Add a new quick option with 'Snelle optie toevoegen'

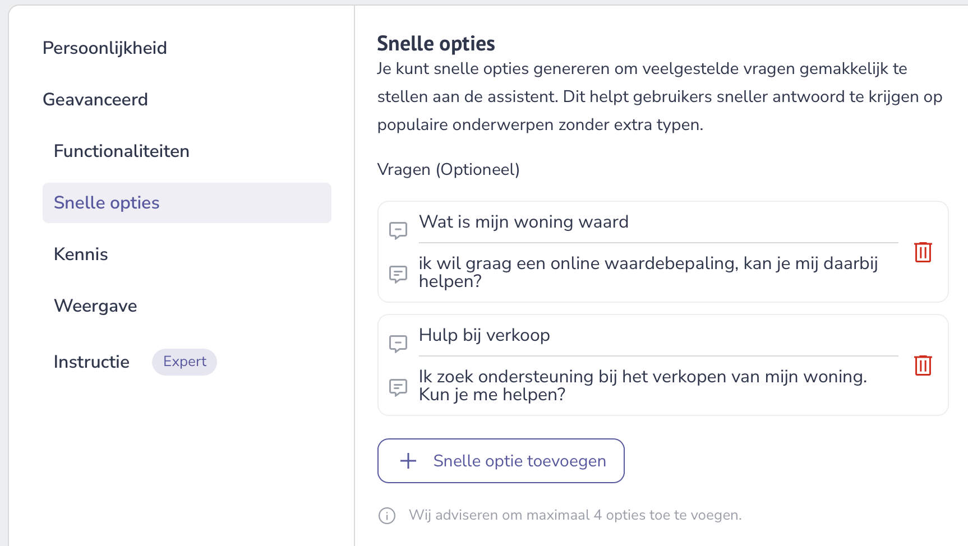[501, 461]
